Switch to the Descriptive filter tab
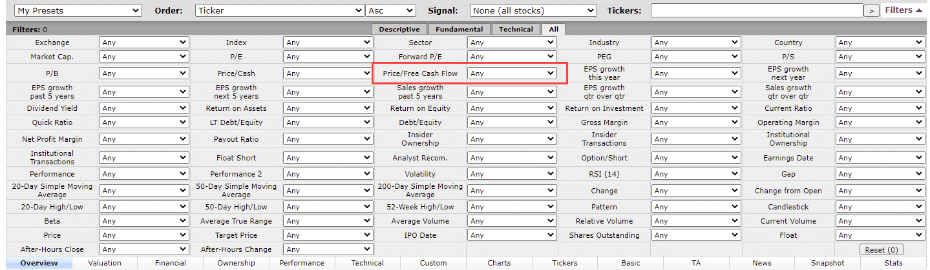Screen dimensions: 930x270 click(399, 29)
